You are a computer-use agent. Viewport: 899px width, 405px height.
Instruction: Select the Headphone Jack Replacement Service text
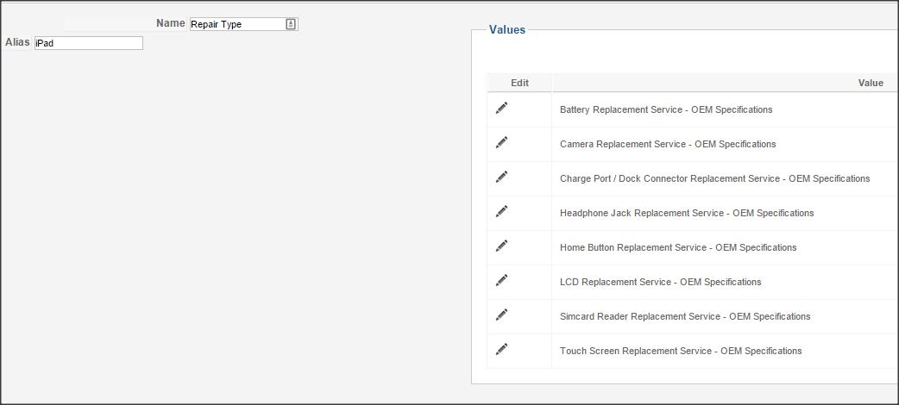pos(687,213)
